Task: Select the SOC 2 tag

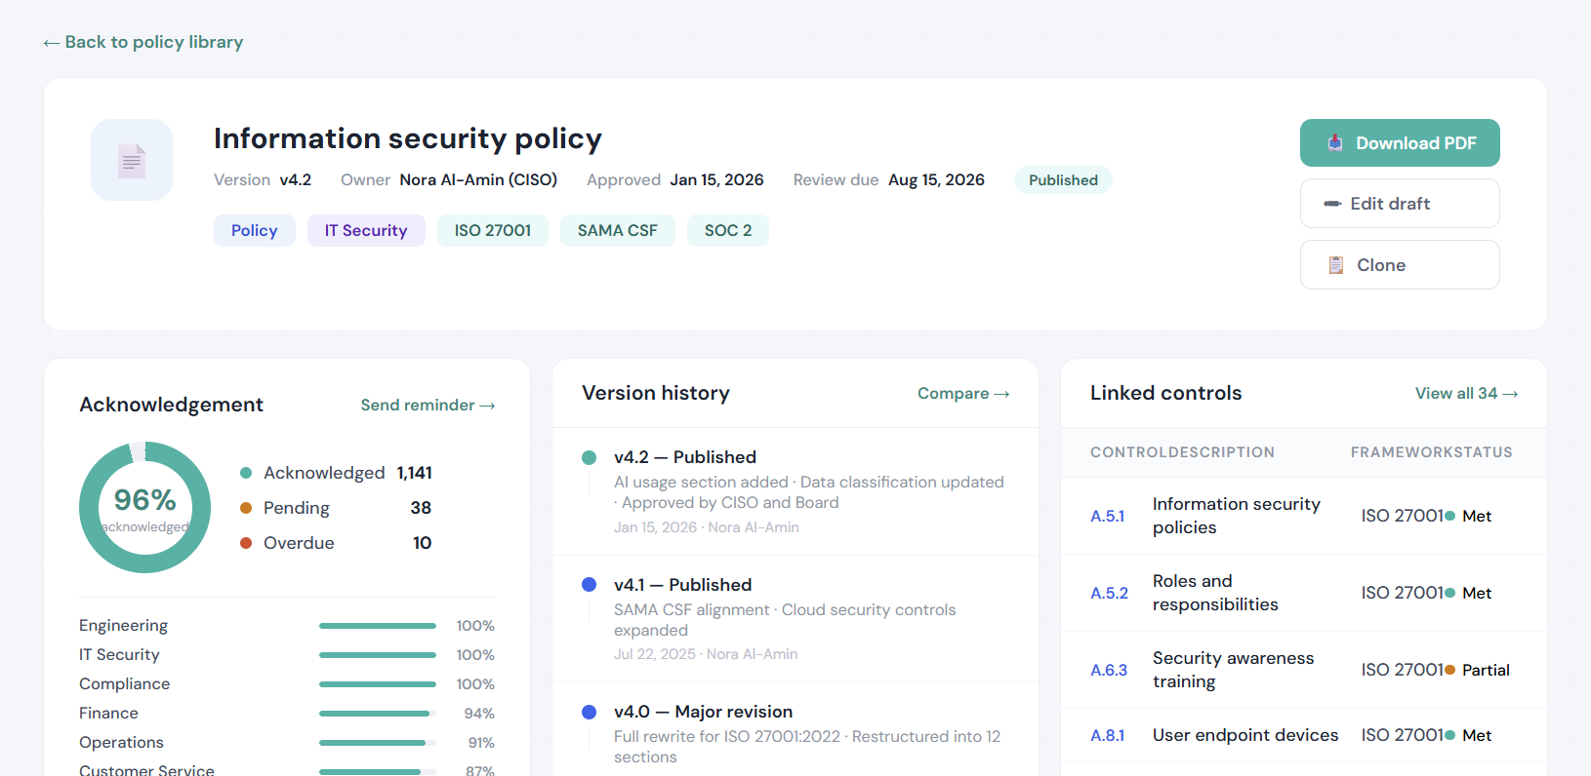Action: click(728, 231)
